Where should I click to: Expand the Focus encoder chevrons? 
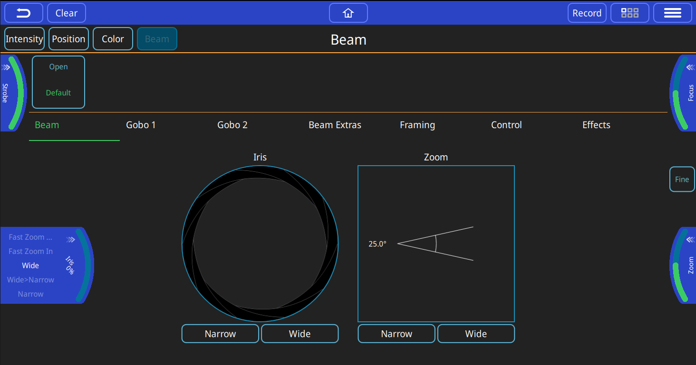tap(690, 67)
